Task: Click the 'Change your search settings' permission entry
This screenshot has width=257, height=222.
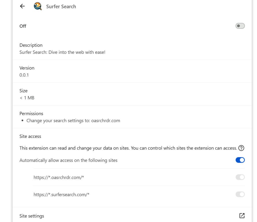Action: [x=73, y=121]
